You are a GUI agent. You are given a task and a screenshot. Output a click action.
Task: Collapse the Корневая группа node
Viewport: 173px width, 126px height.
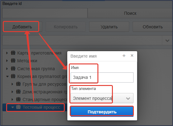click(x=7, y=76)
